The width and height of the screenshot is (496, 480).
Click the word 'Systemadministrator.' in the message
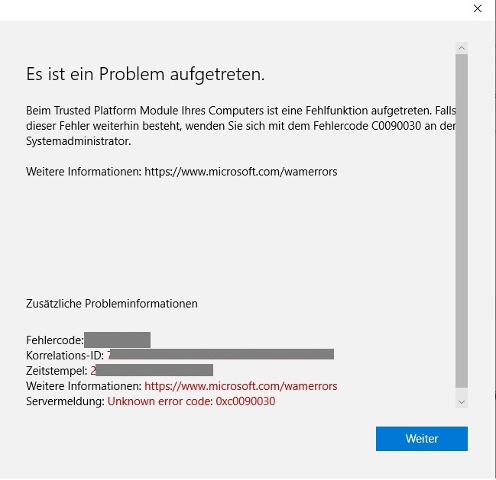(x=79, y=141)
